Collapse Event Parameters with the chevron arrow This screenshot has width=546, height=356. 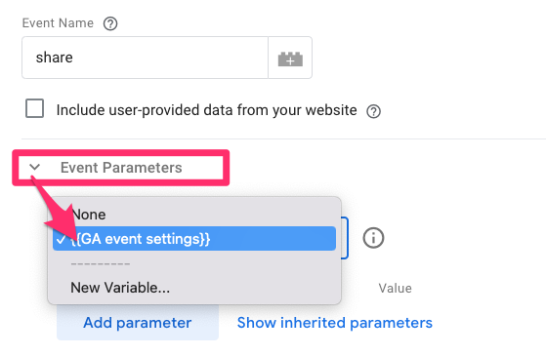tap(35, 167)
